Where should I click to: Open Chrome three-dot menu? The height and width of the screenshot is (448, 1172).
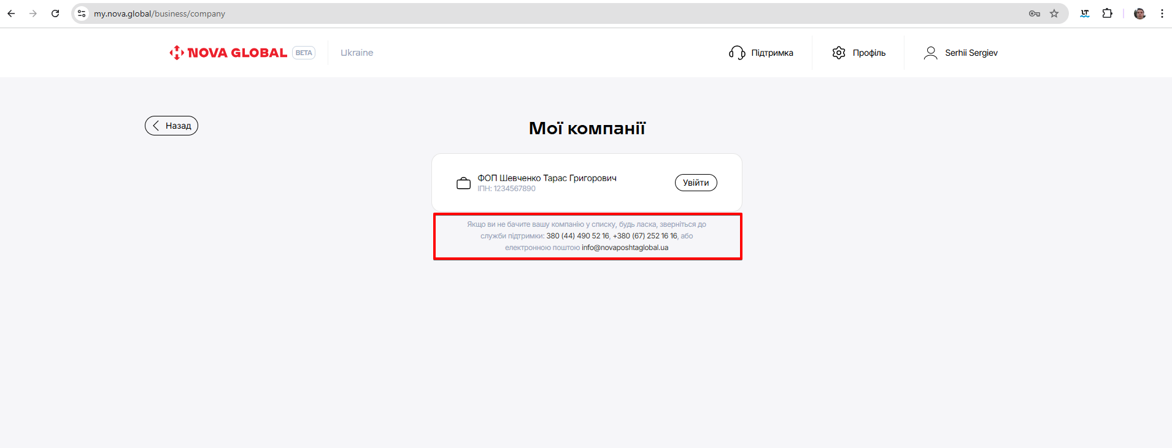pyautogui.click(x=1162, y=13)
